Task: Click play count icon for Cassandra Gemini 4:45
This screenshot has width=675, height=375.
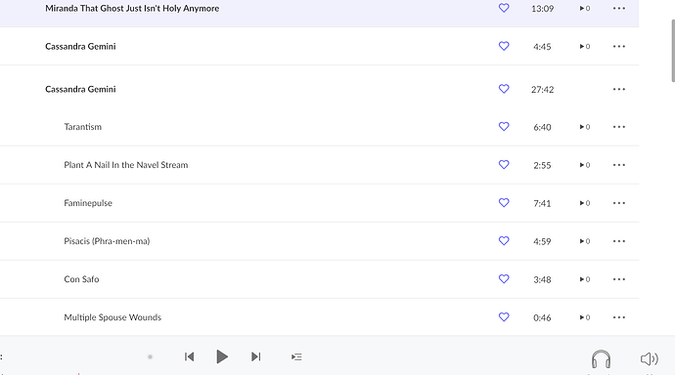Action: (585, 47)
